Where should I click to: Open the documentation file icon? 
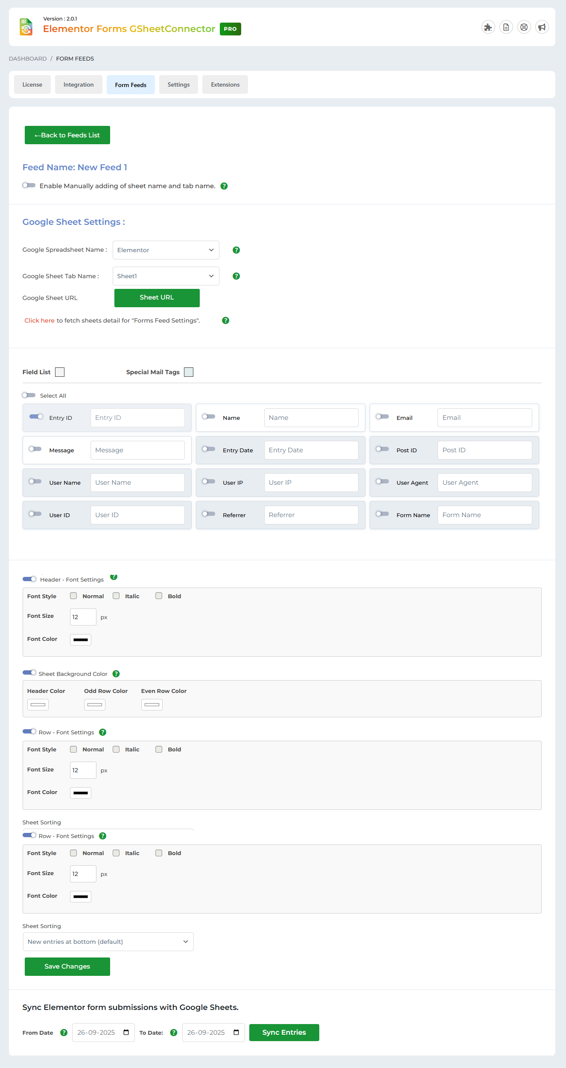(x=506, y=27)
